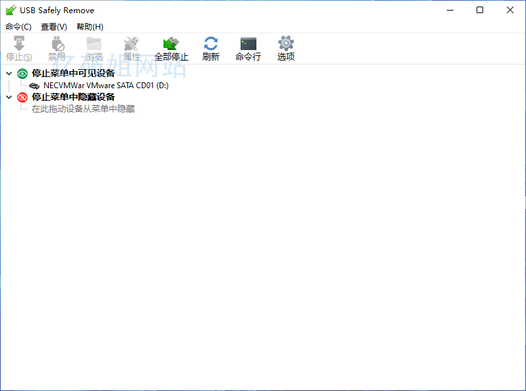The image size is (526, 391).
Task: Minimize the USB Safely Remove window
Action: (x=450, y=10)
